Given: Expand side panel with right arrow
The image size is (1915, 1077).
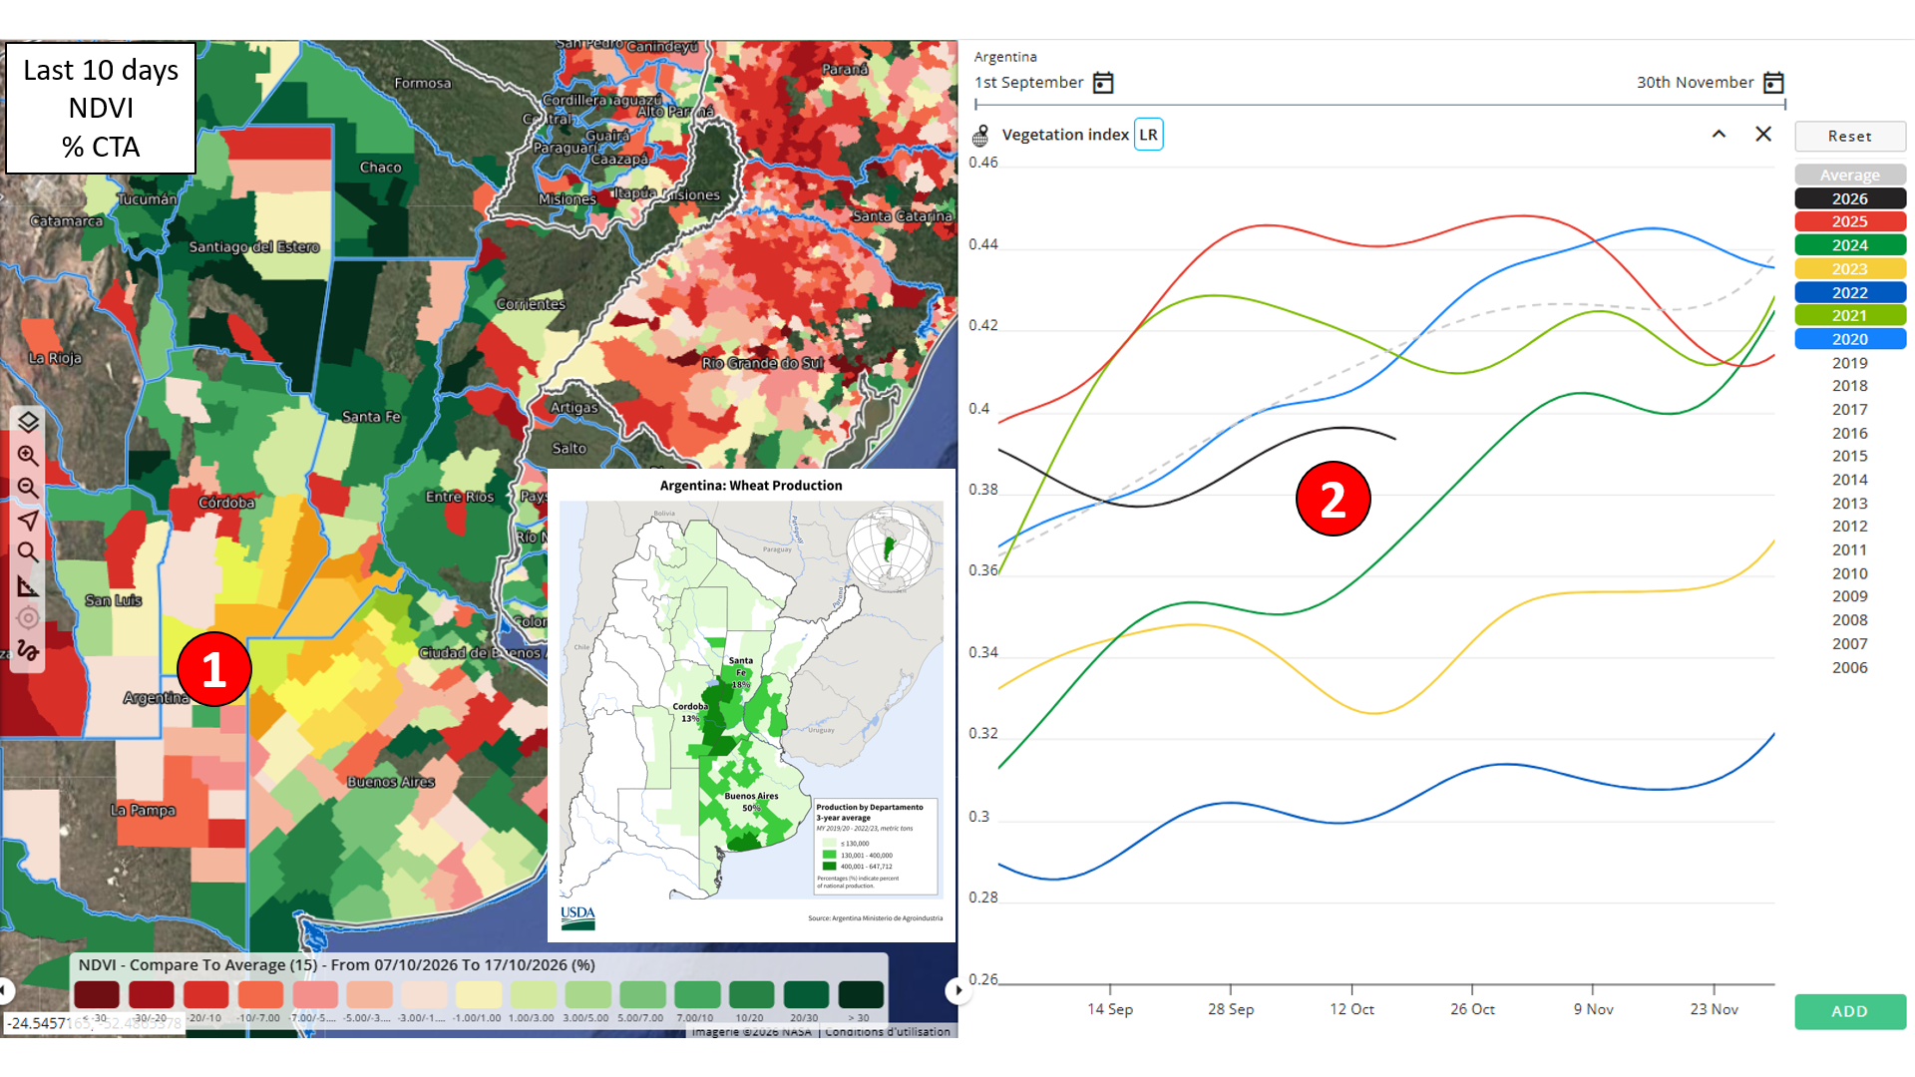Looking at the screenshot, I should pos(957,990).
